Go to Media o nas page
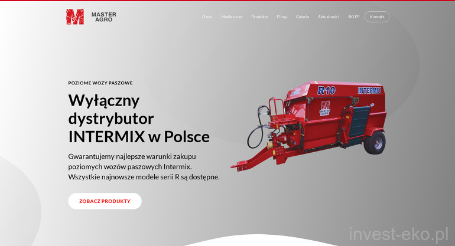The width and height of the screenshot is (455, 246). click(x=232, y=17)
